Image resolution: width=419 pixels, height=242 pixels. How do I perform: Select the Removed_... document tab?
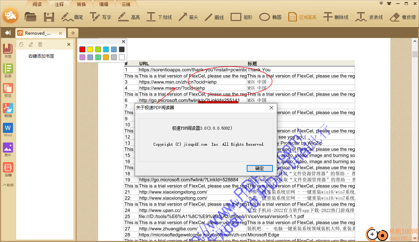[x=40, y=33]
